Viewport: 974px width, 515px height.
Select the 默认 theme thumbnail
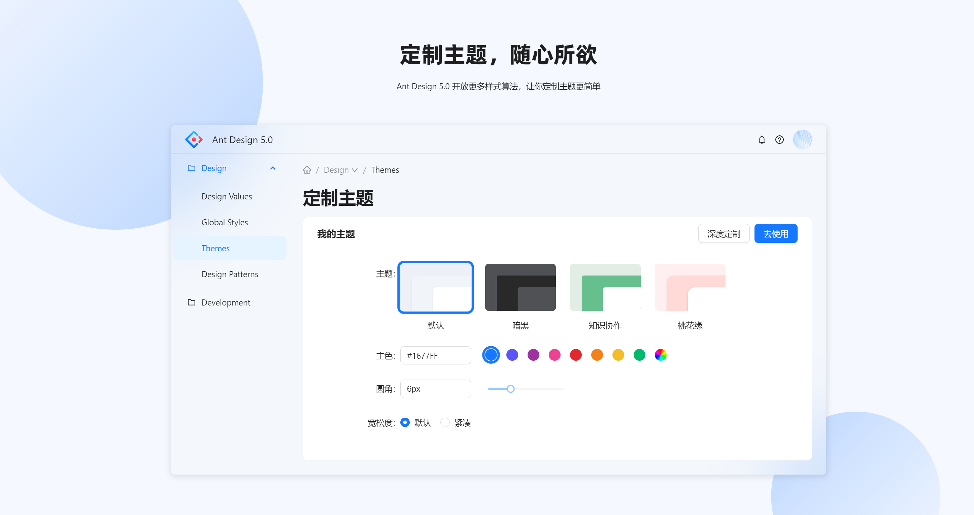(x=435, y=287)
